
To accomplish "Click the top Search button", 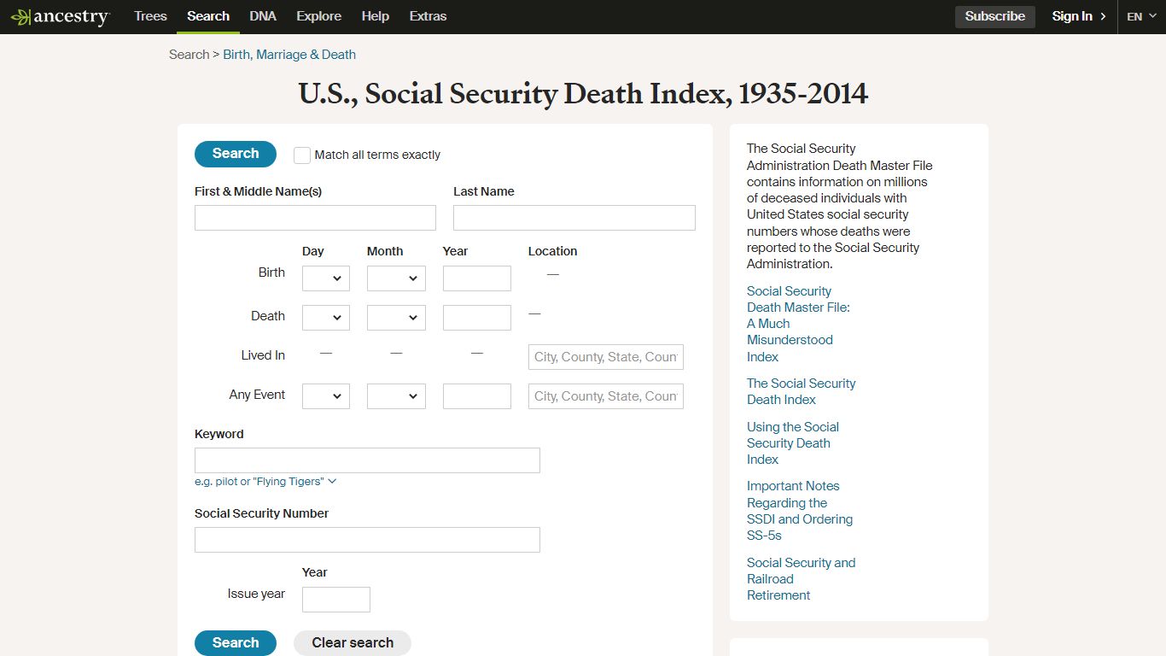I will (x=236, y=154).
